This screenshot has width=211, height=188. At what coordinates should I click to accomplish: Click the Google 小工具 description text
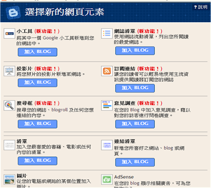(55, 41)
